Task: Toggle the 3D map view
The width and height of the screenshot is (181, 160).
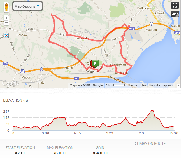Action: [x=175, y=14]
